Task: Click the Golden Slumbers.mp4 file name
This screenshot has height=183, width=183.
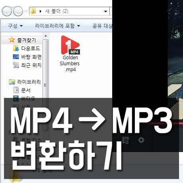Action: pyautogui.click(x=70, y=64)
